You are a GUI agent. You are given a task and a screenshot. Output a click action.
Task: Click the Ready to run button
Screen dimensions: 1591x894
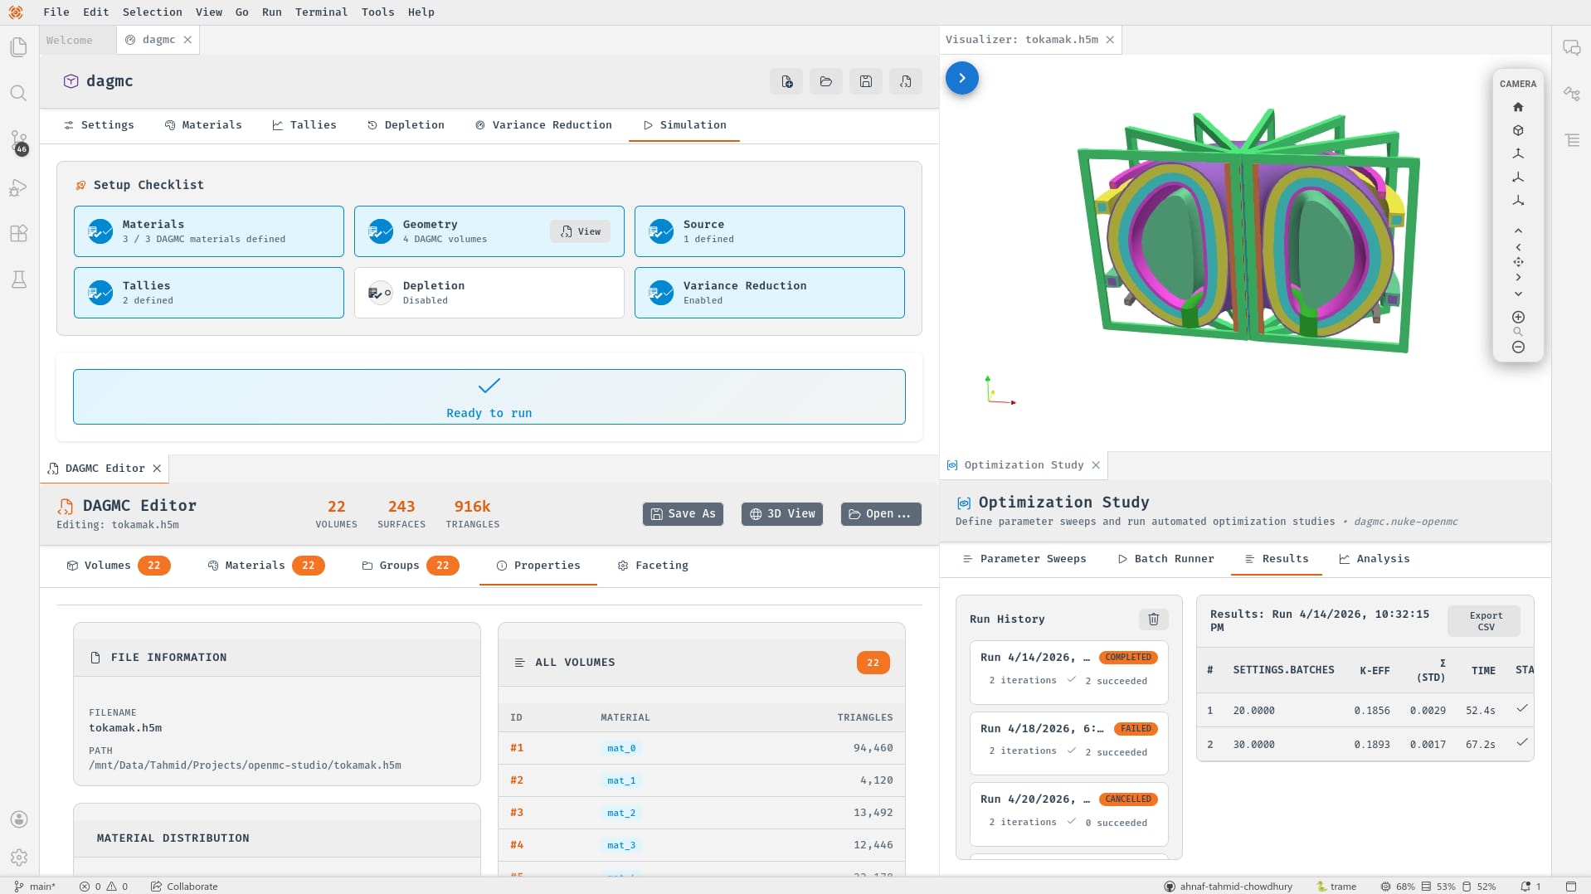tap(489, 397)
